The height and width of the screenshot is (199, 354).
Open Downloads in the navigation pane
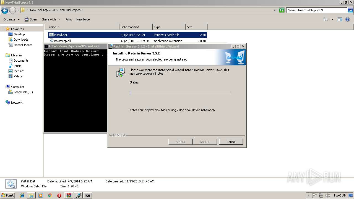(21, 40)
